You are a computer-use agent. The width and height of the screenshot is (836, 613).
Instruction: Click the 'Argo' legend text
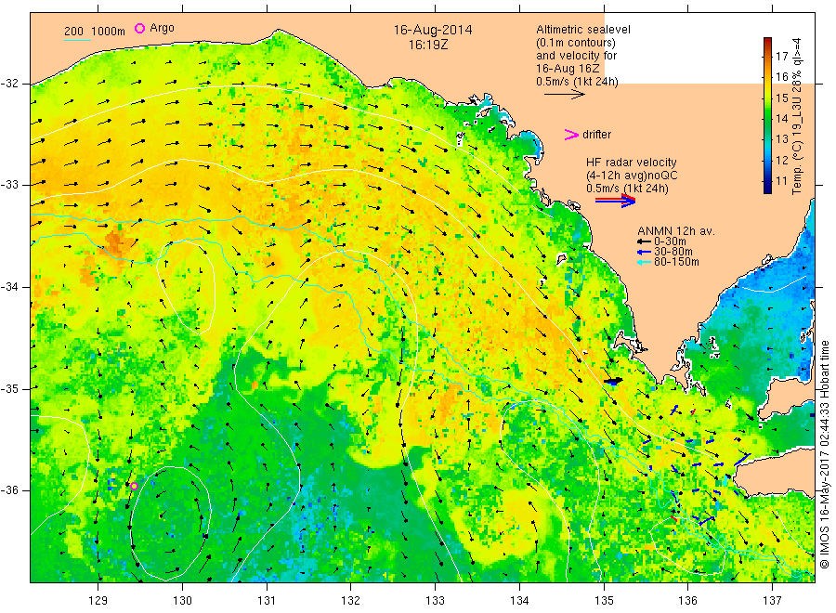coord(162,28)
